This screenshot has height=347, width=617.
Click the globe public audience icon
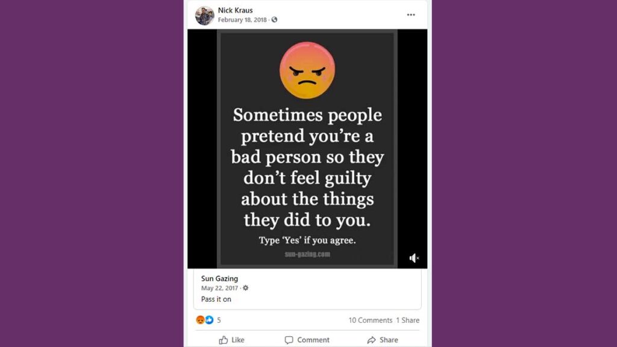click(274, 20)
